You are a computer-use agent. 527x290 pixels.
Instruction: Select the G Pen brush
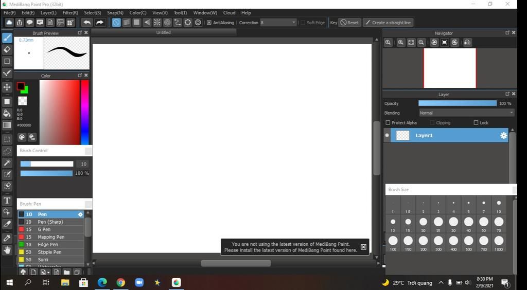point(51,229)
